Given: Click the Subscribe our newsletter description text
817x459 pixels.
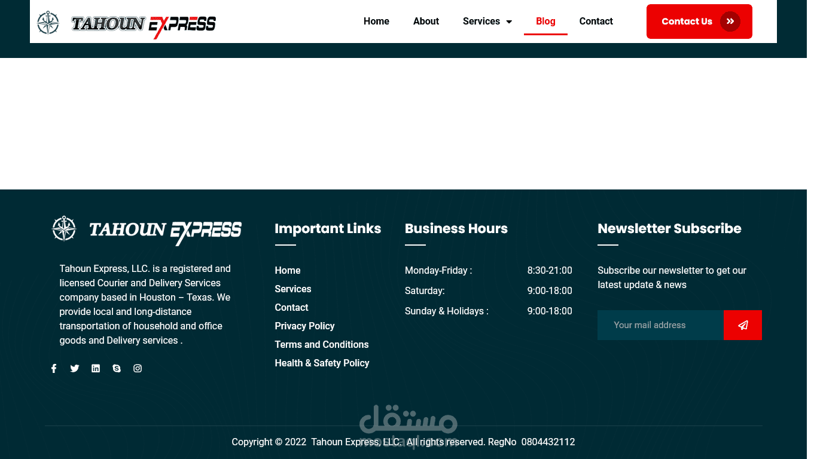Looking at the screenshot, I should pos(672,278).
